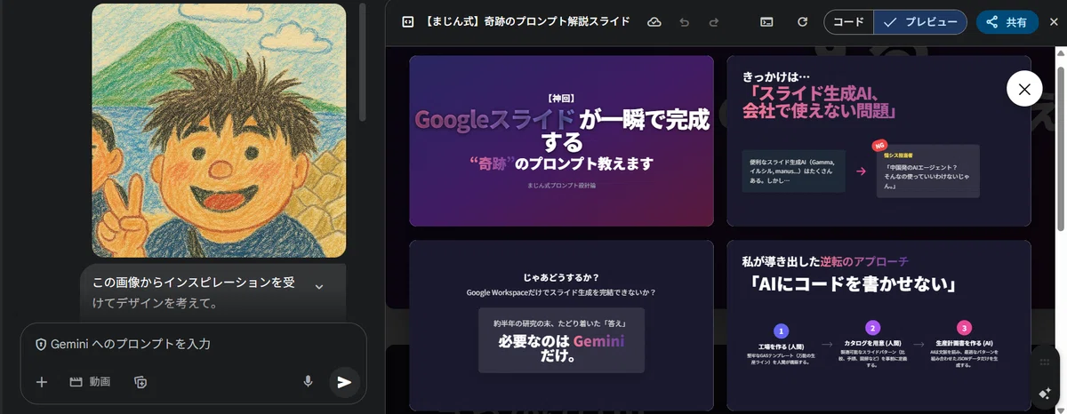Open the 必要なのは Gemini だけ slide
The height and width of the screenshot is (414, 1067).
pyautogui.click(x=561, y=325)
